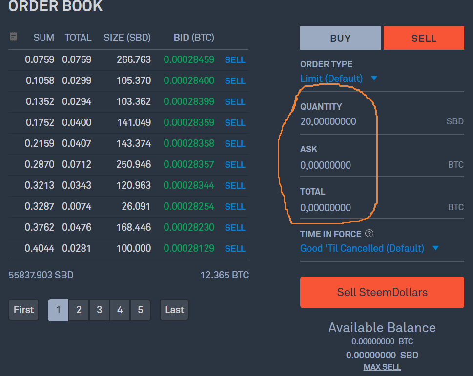Expand Time In Force dropdown arrow

tap(435, 248)
